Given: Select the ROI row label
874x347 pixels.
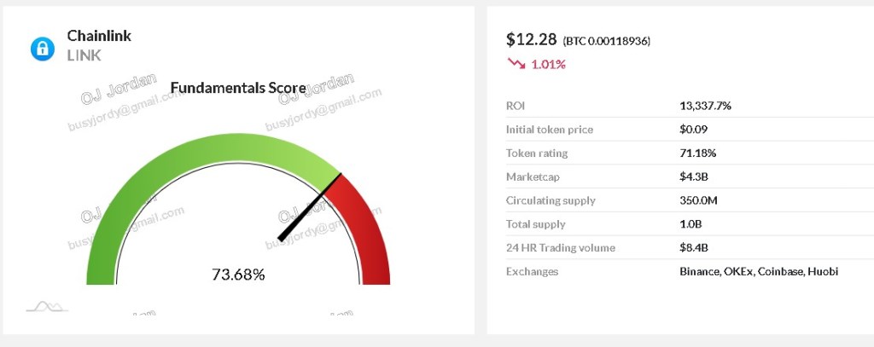Looking at the screenshot, I should point(515,106).
